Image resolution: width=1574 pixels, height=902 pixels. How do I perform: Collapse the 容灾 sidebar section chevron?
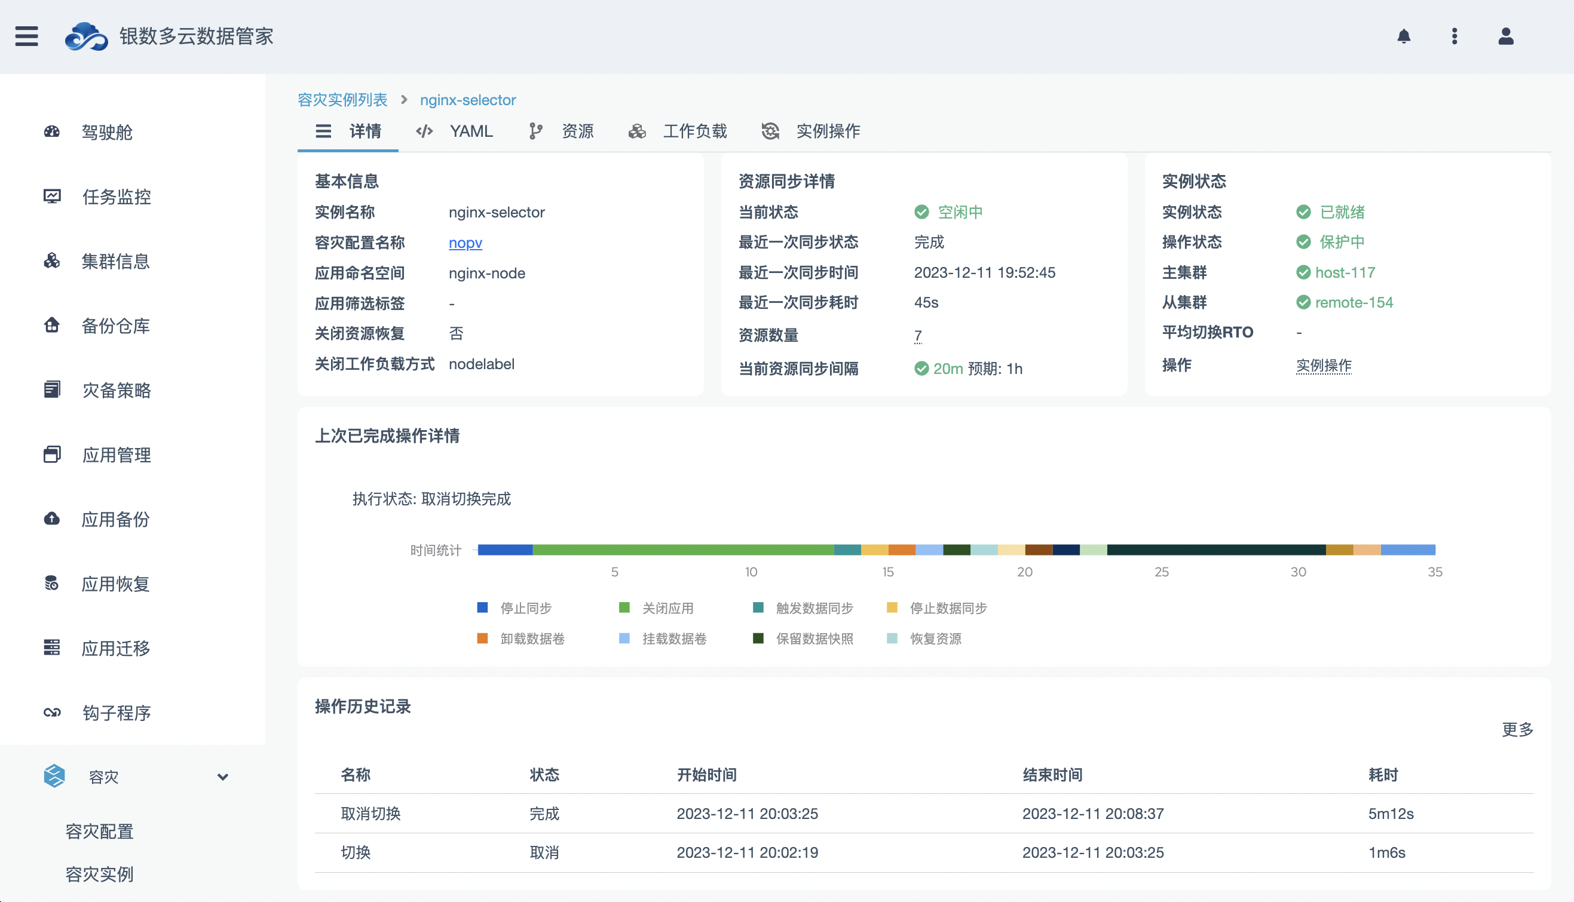tap(222, 777)
